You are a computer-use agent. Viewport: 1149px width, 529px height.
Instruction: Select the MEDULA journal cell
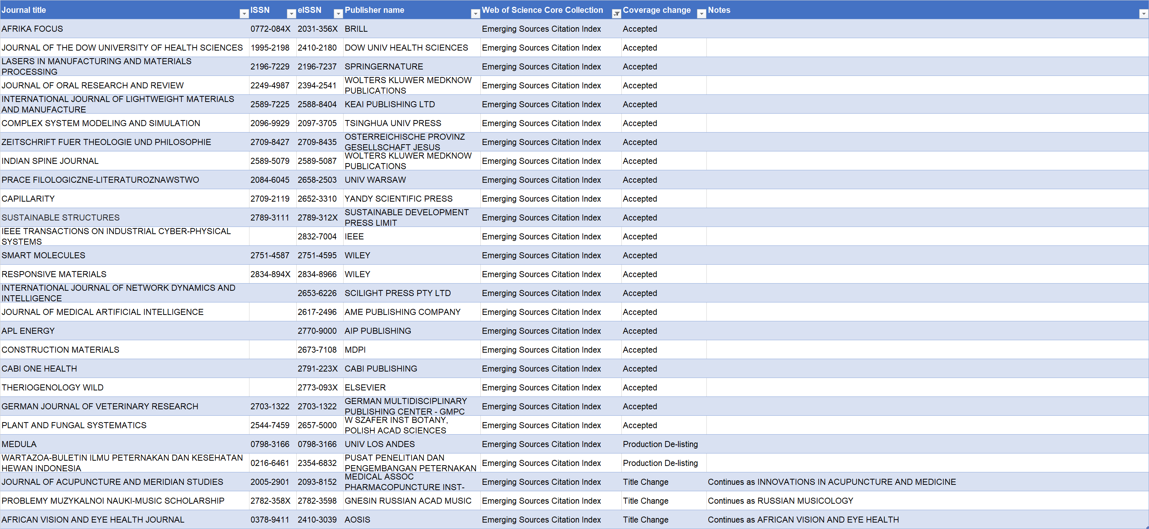(124, 444)
